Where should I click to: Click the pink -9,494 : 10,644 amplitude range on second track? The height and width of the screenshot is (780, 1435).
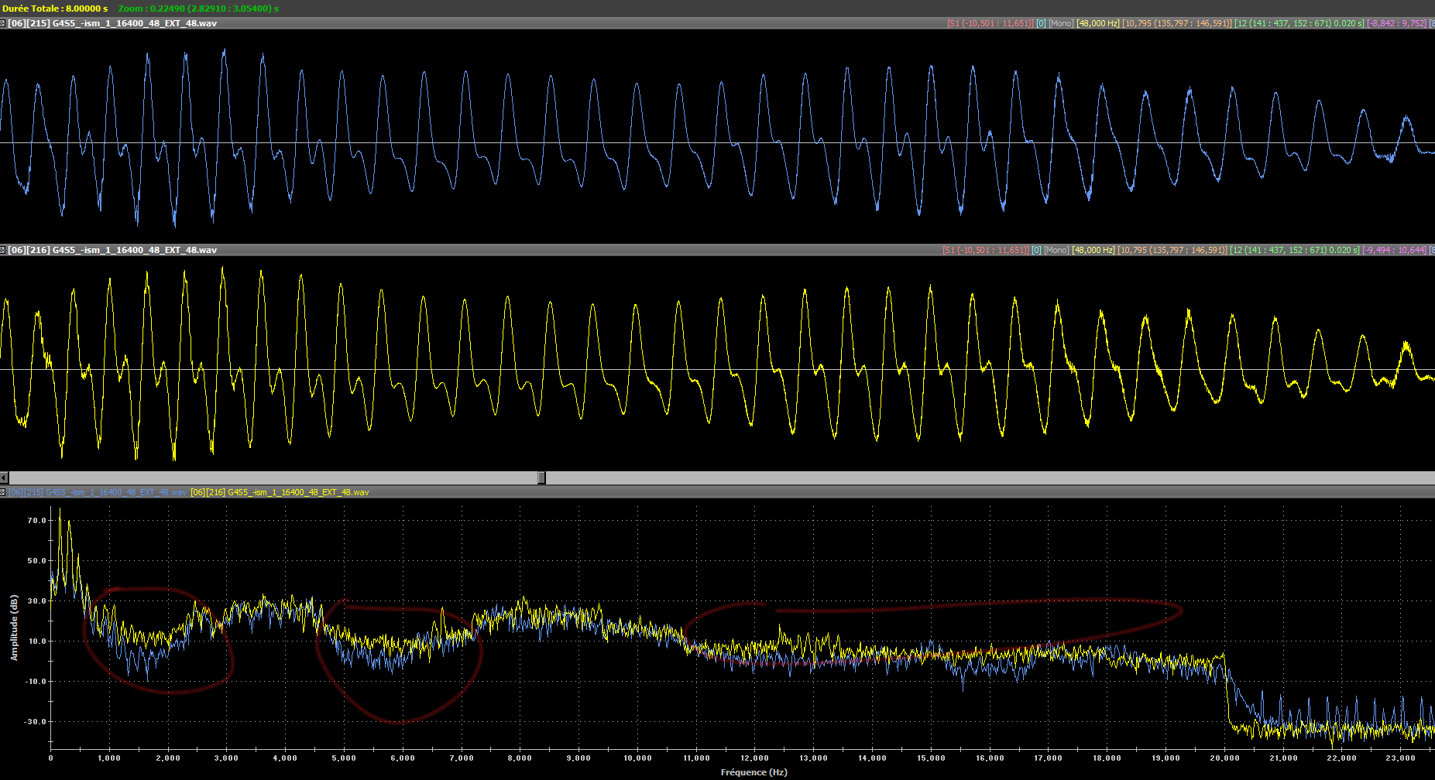tap(1394, 250)
